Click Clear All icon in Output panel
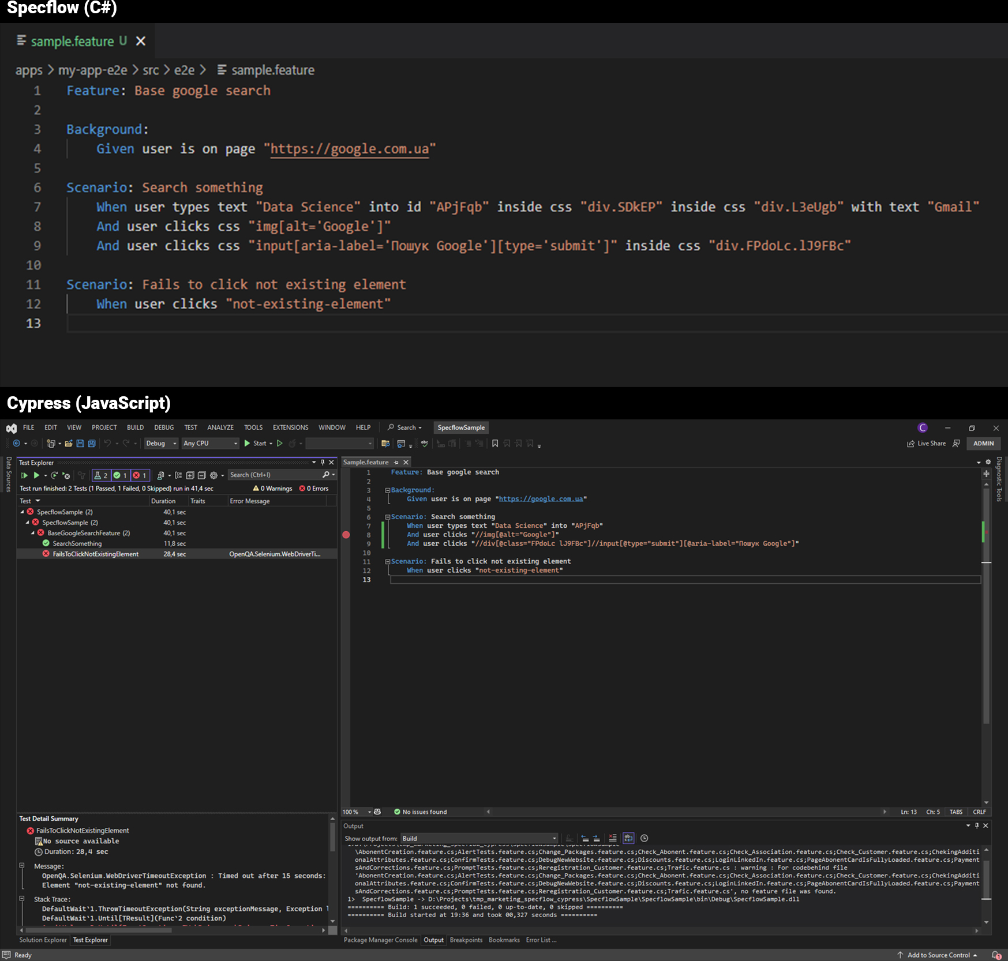The width and height of the screenshot is (1008, 961). 612,838
